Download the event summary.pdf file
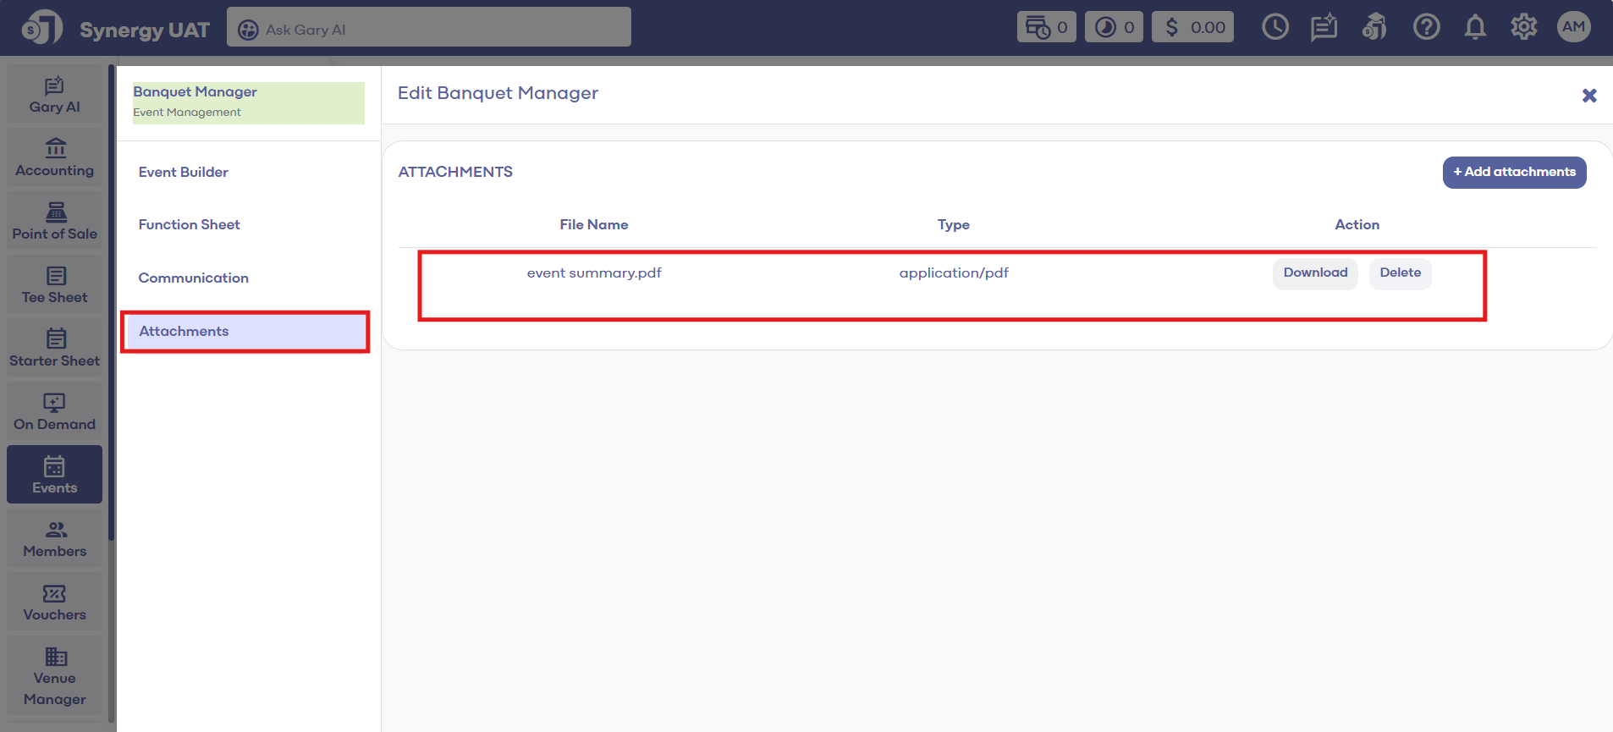1613x732 pixels. click(1315, 272)
